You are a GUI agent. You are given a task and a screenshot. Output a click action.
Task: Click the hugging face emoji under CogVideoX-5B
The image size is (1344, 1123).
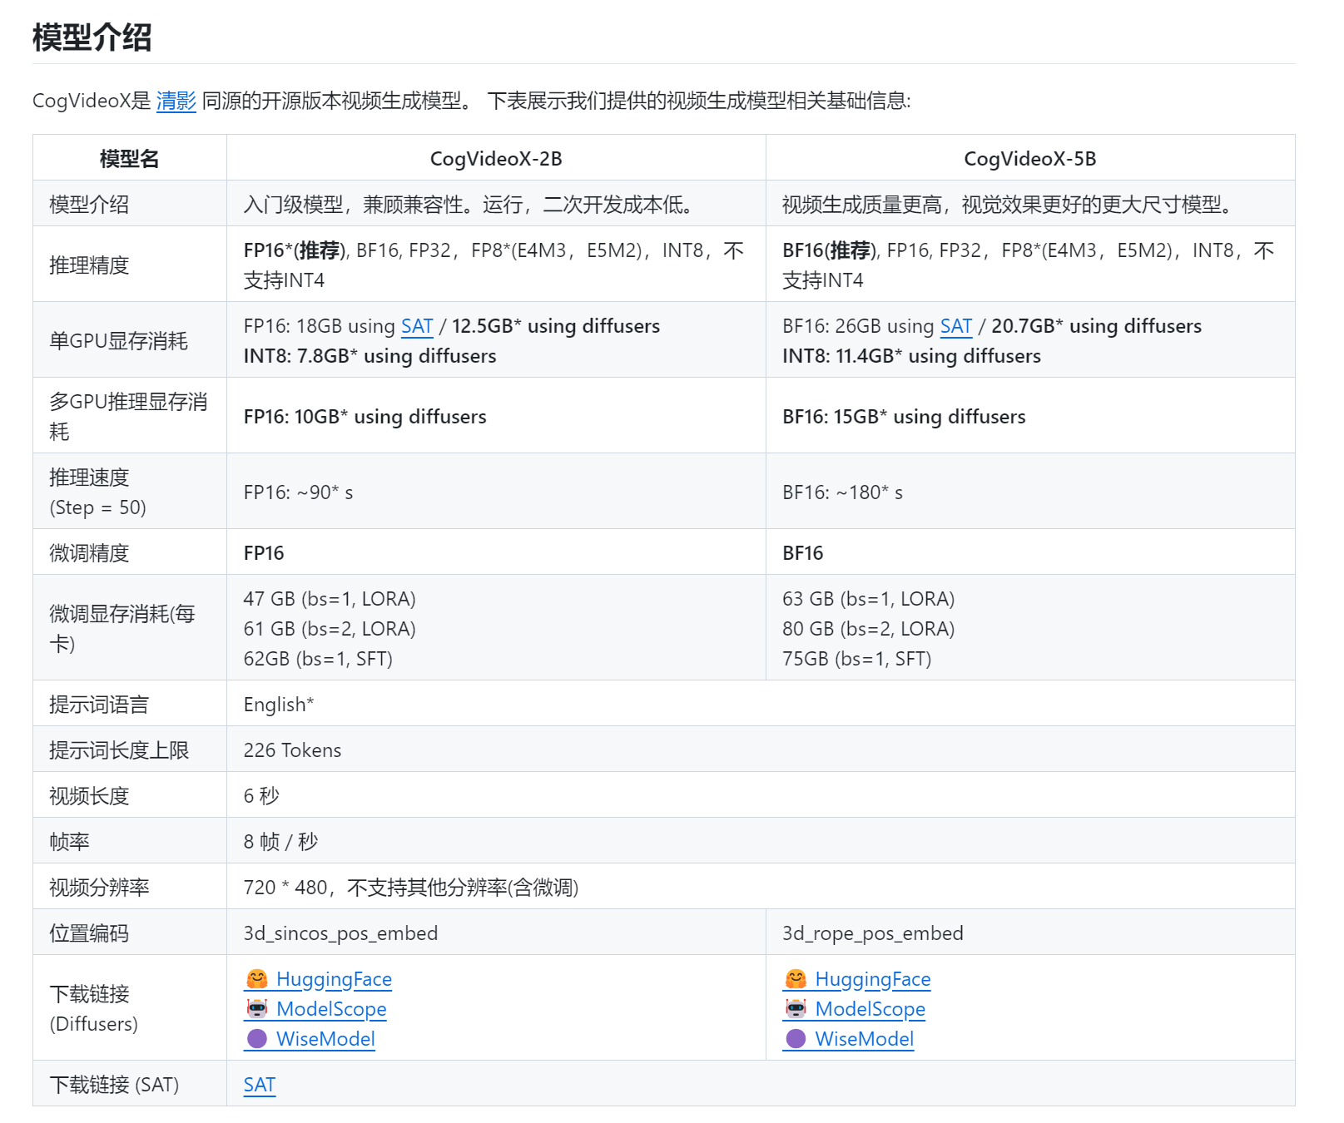796,979
